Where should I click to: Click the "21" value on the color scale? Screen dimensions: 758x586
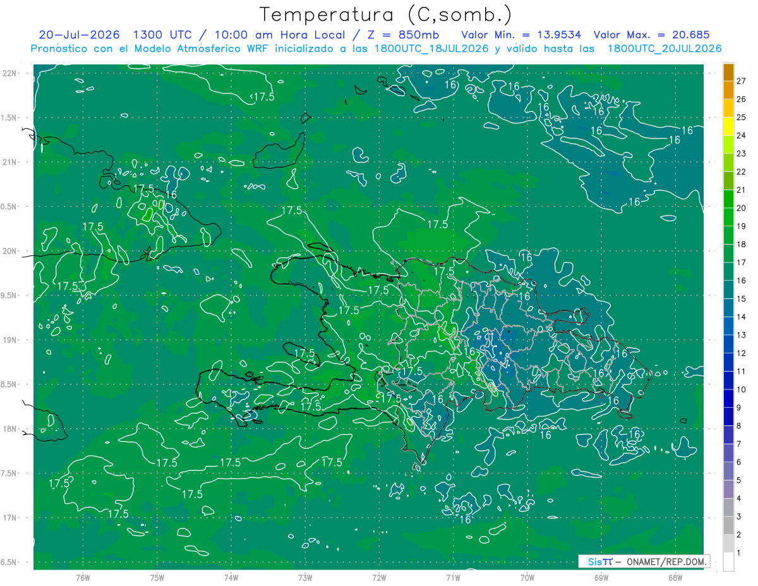742,190
